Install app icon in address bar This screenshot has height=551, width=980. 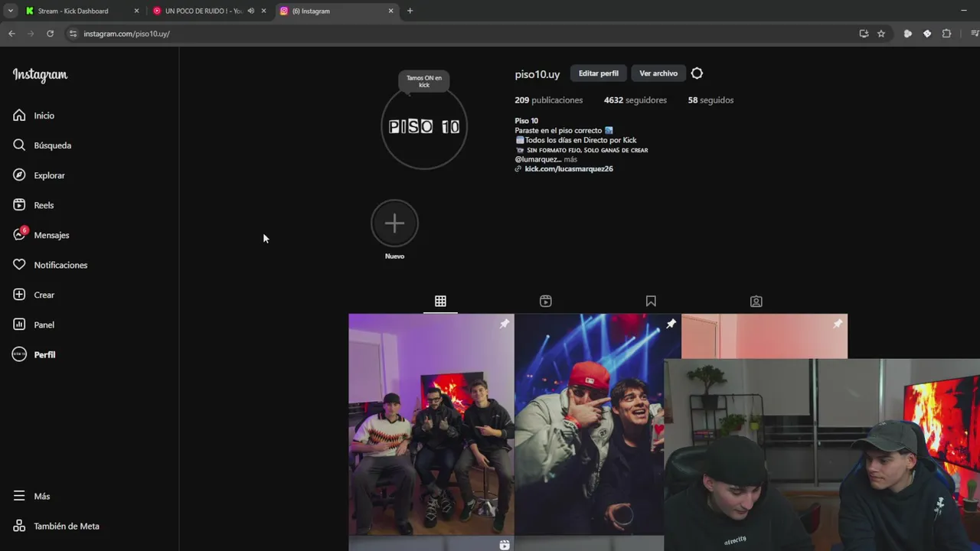(864, 34)
